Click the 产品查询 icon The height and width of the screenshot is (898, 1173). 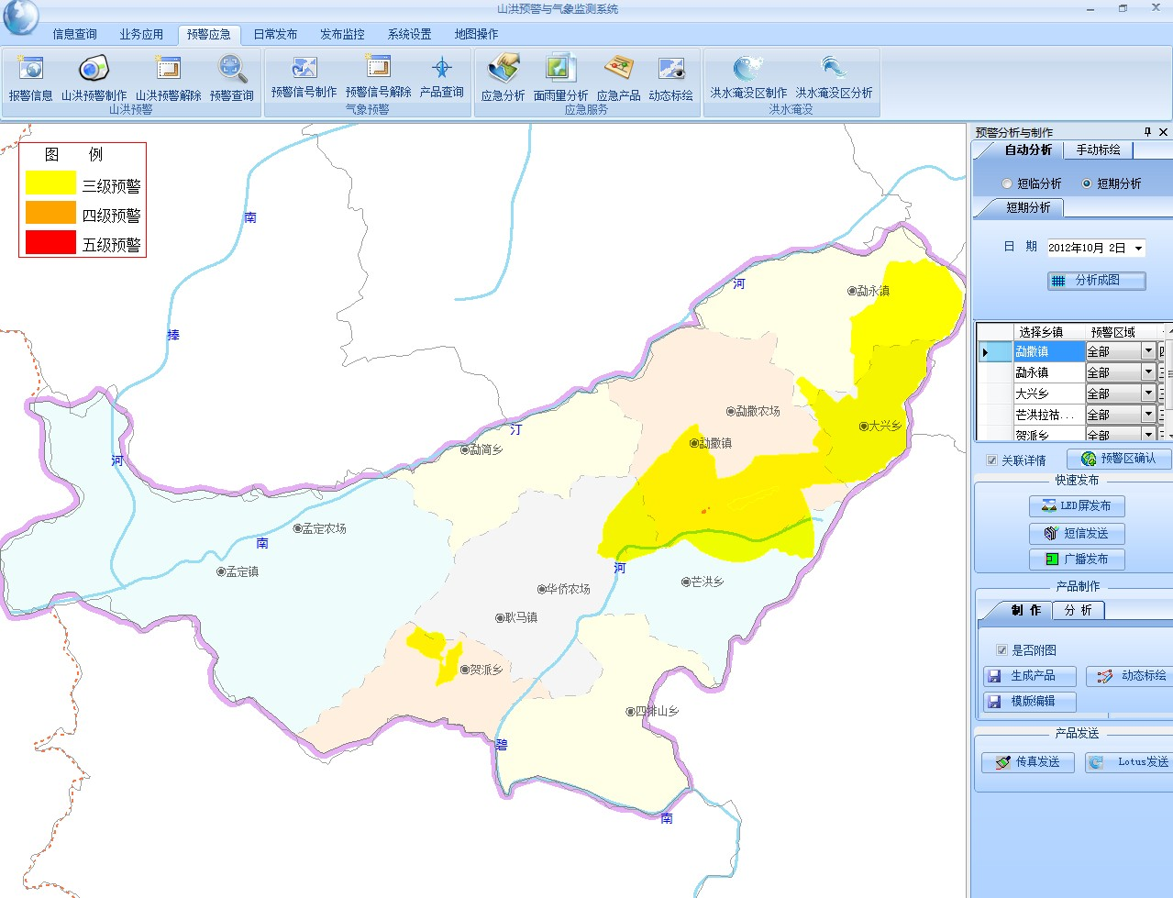[x=441, y=70]
